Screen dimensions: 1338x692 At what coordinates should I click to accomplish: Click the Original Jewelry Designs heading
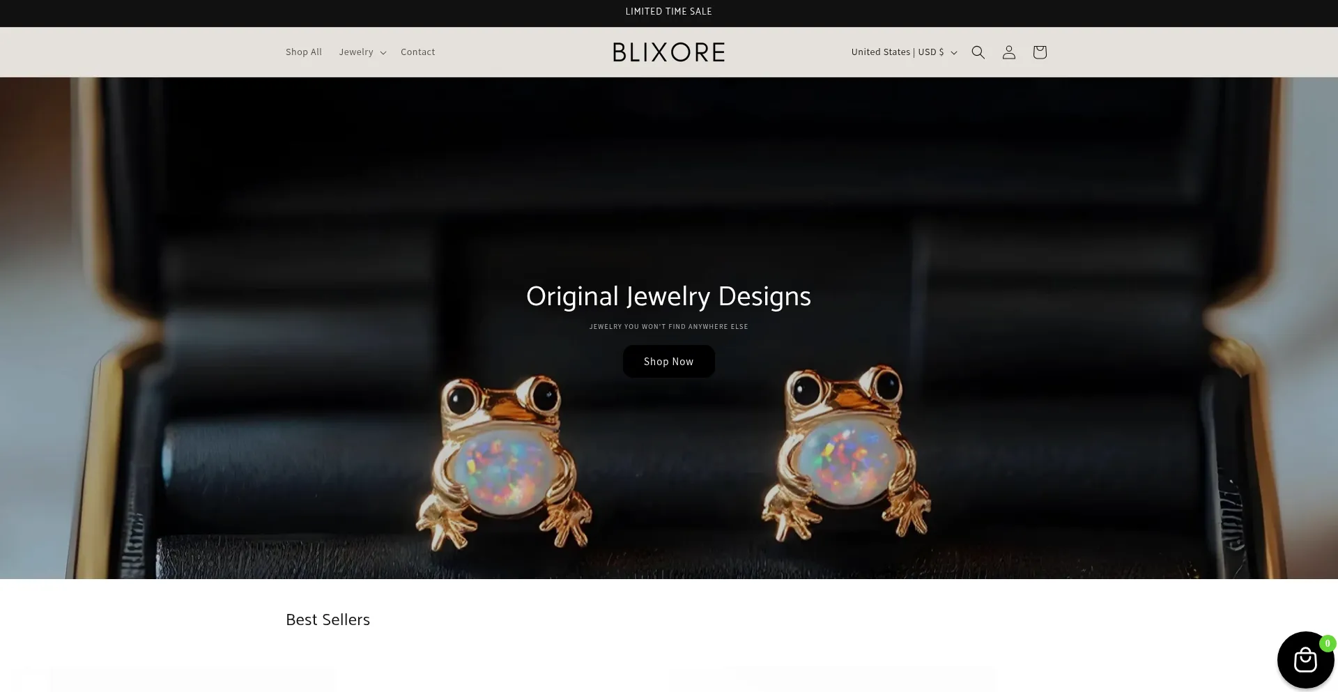point(669,296)
